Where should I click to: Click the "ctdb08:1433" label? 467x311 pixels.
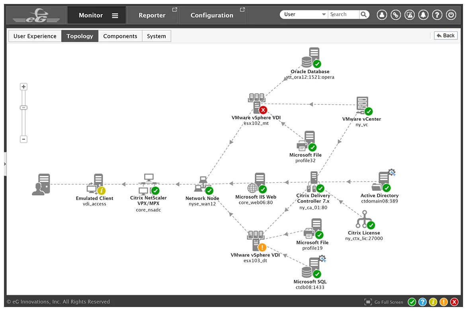click(x=310, y=287)
